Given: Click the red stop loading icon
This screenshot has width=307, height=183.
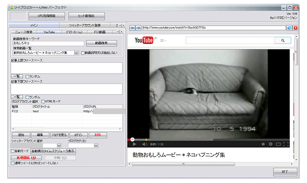Looking at the screenshot, I should [295, 28].
